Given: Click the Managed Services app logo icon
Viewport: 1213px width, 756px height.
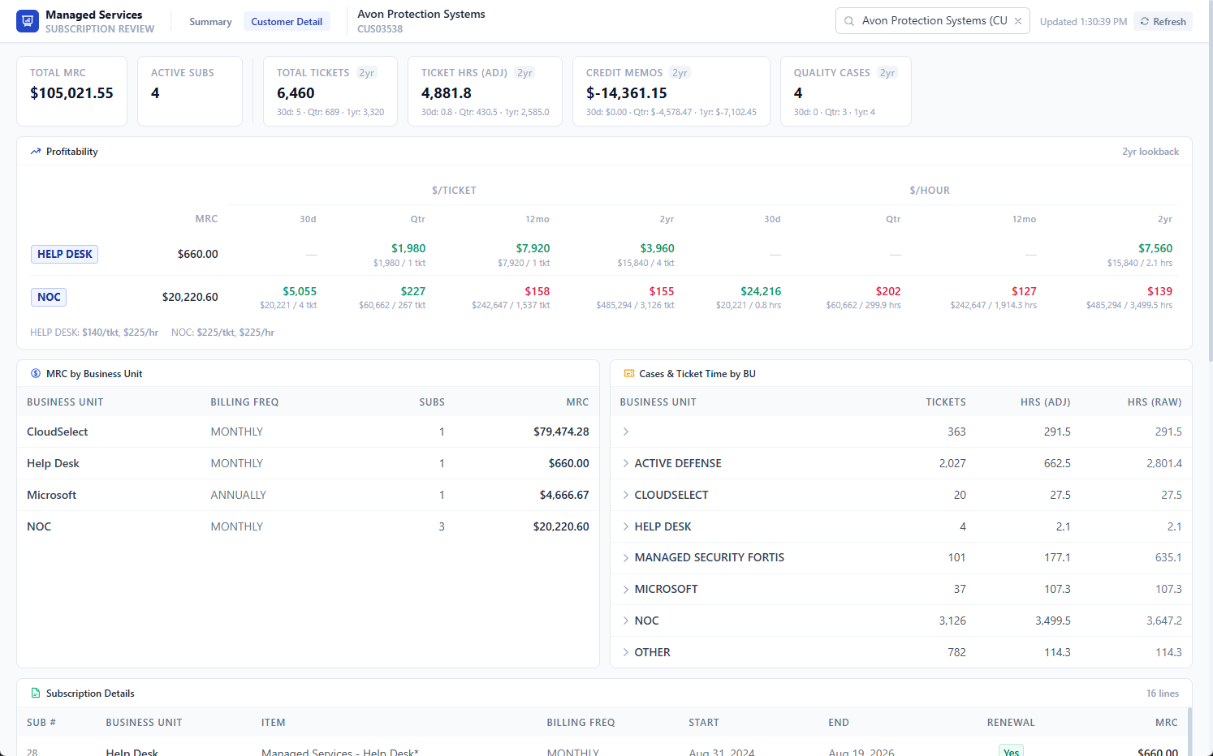Looking at the screenshot, I should coord(28,21).
